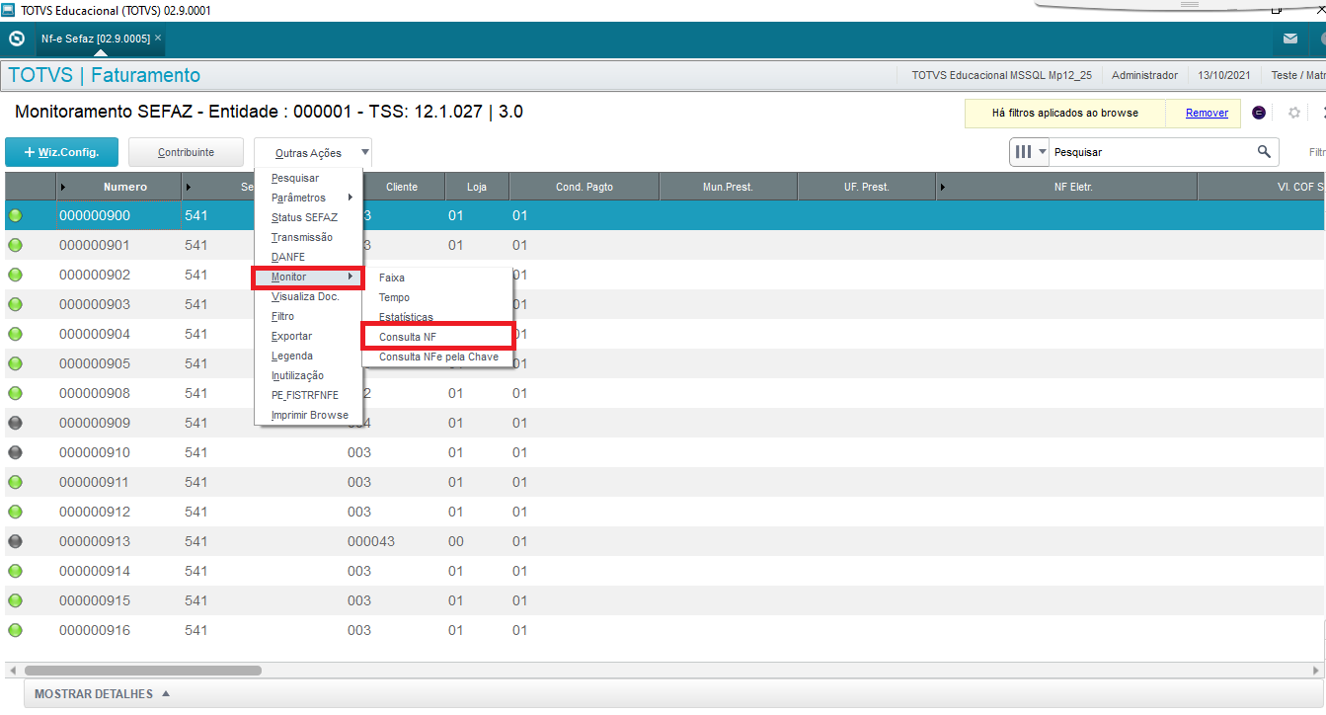The width and height of the screenshot is (1326, 715).
Task: Click the 13/10/2021 date in the header
Action: pyautogui.click(x=1224, y=75)
